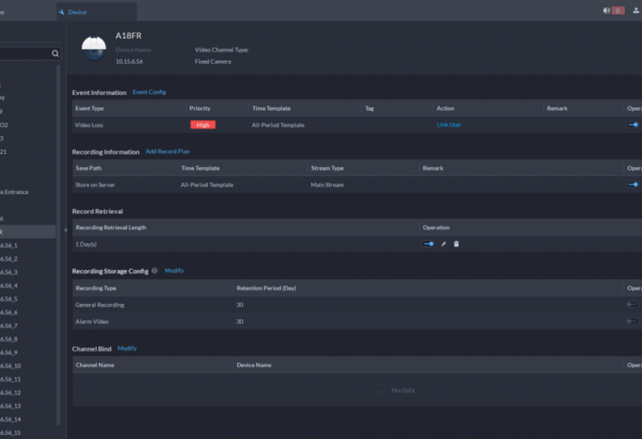Toggle the Recording Retrieval Length switch
The height and width of the screenshot is (439, 642).
click(x=428, y=244)
